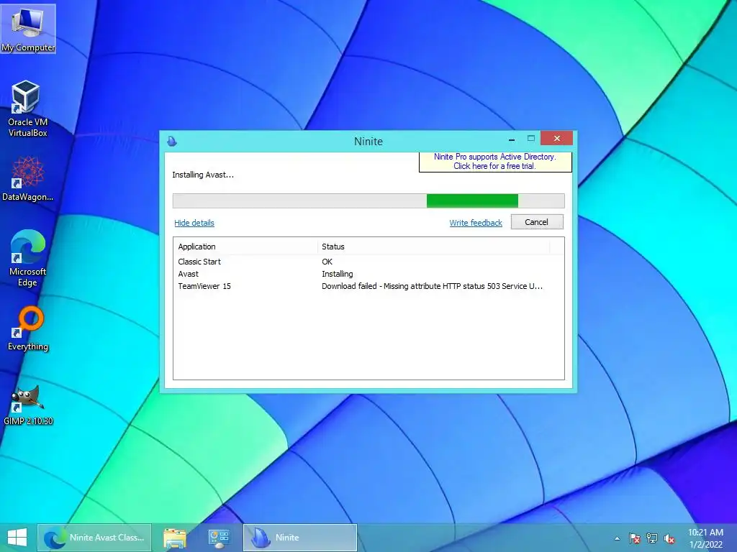Screen dimensions: 737x552
Task: Select the GIMP 2.10.30 desktop shortcut
Action: click(28, 405)
